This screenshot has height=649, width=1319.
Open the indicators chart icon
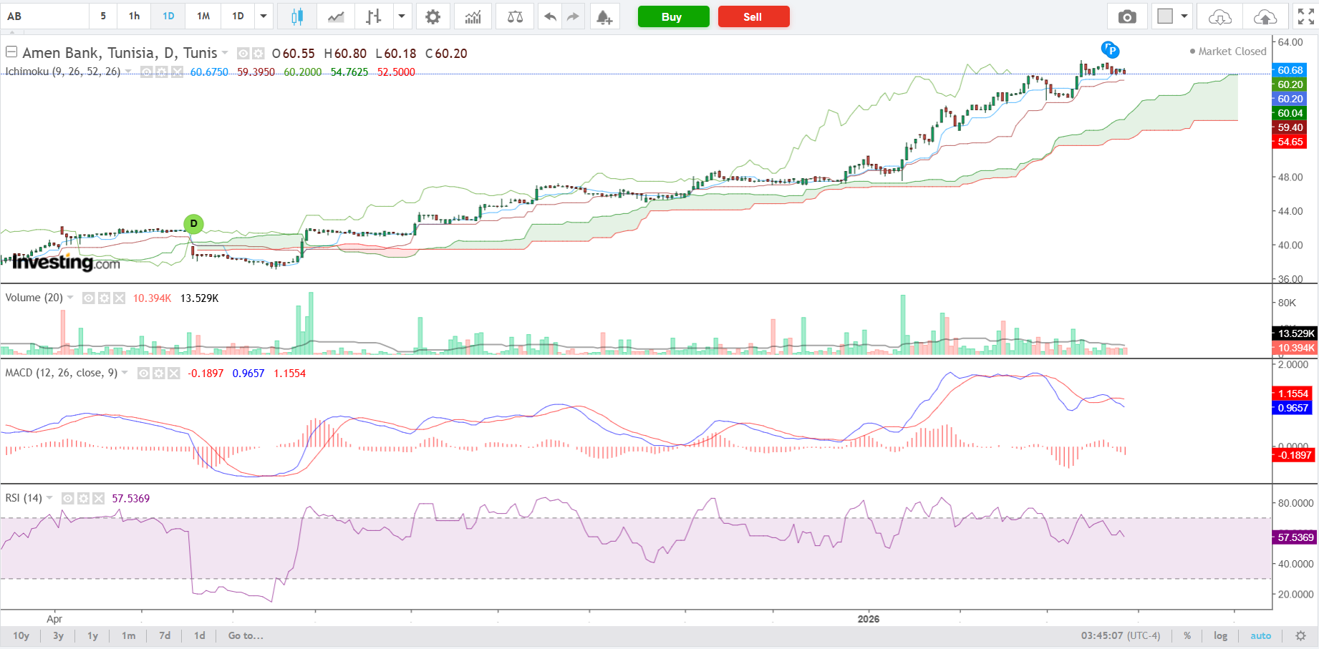click(x=473, y=16)
